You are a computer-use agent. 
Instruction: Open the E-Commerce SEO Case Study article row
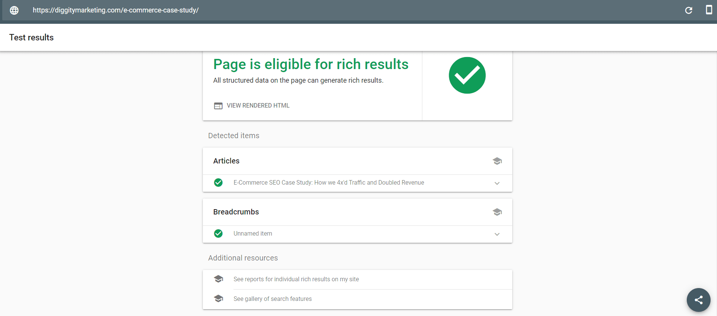[x=329, y=183]
